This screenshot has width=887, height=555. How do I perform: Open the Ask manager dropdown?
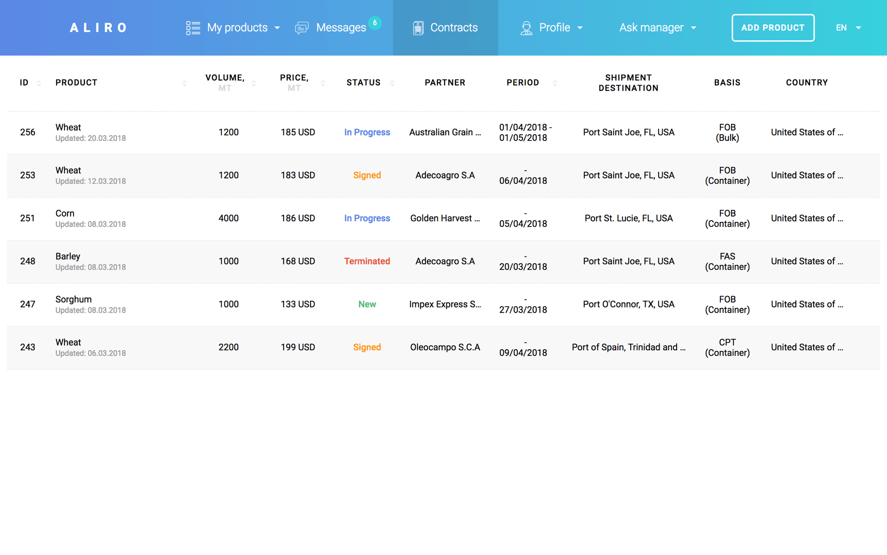[x=657, y=28]
